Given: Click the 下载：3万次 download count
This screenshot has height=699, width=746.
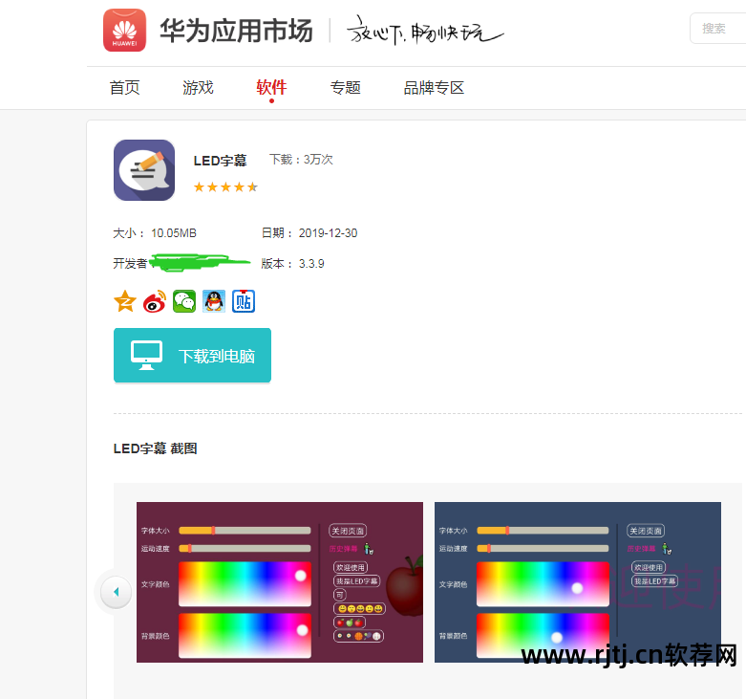Looking at the screenshot, I should click(301, 159).
